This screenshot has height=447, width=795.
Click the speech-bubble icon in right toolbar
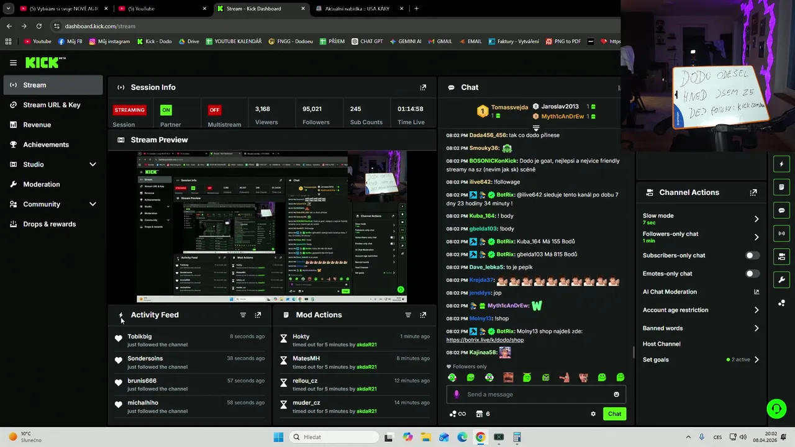(x=781, y=210)
